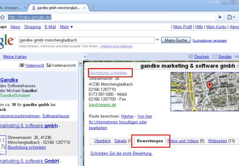
Task: Click the Textansicht list icon
Action: tap(21, 65)
